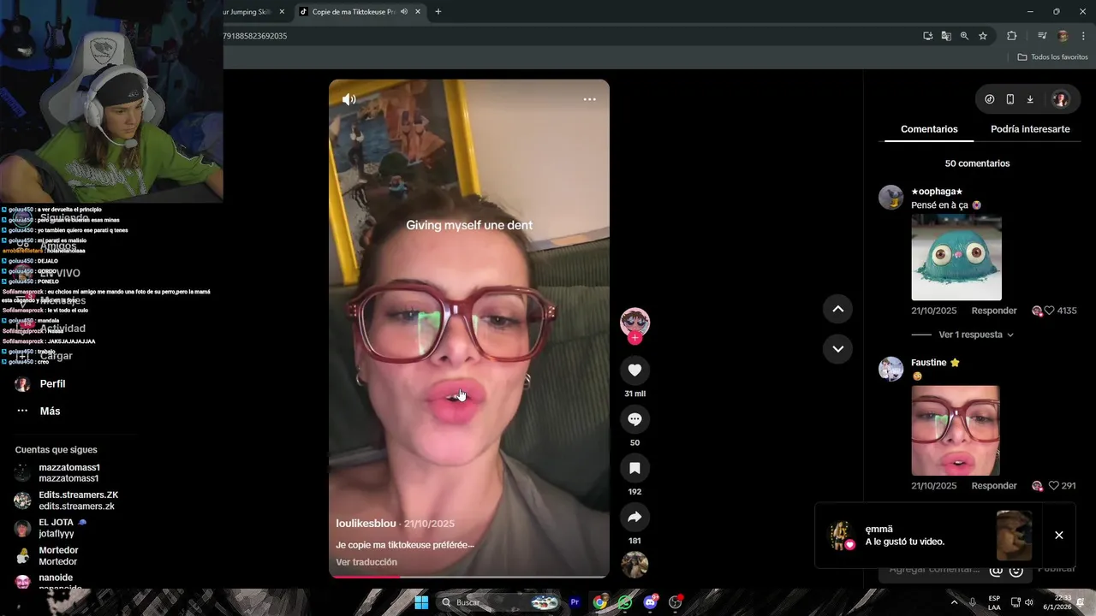Like the Faustine comment with 291 likes
Image resolution: width=1096 pixels, height=616 pixels.
coord(1053,486)
